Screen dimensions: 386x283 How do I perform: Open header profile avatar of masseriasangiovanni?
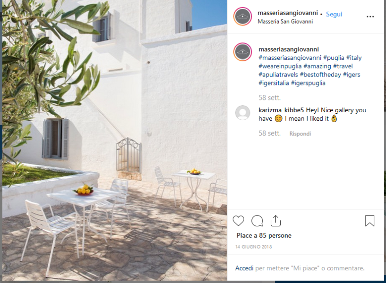pos(242,17)
